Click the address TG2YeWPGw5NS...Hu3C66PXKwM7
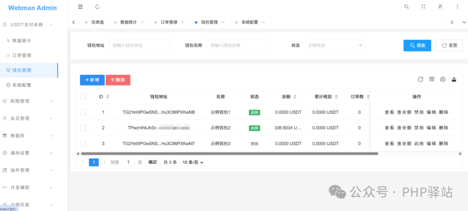This screenshot has width=468, height=211. 159,143
